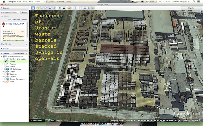This screenshot has width=203, height=126.
Task: Click the Email toolbar icon
Action: point(81,8)
